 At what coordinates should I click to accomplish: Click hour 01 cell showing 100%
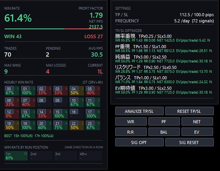click(x=28, y=91)
